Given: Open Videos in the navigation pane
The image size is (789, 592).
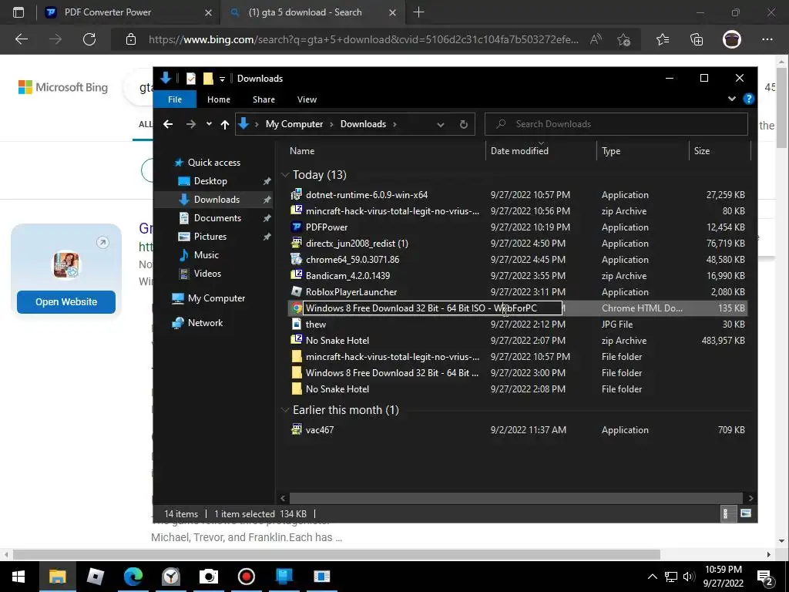Looking at the screenshot, I should [x=207, y=274].
